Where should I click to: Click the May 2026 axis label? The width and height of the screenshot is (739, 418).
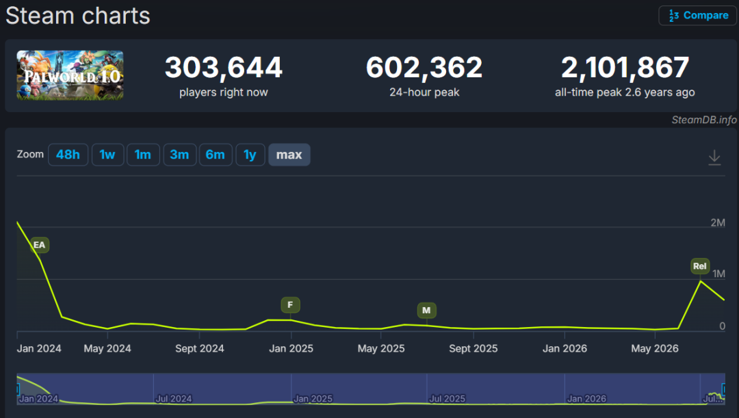click(655, 349)
